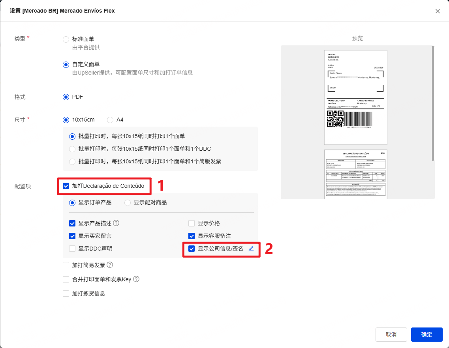
Task: Click the pencil edit icon beside 显示公司信息/签名
Action: click(251, 249)
